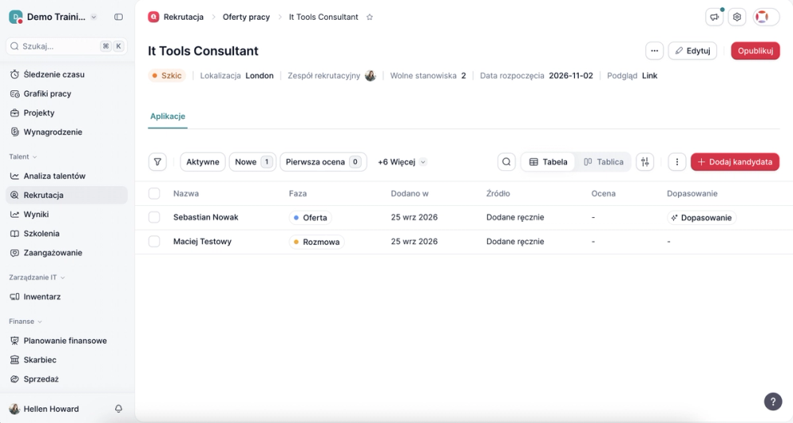
Task: Click the Rekrutacja breadcrumb icon
Action: click(153, 17)
